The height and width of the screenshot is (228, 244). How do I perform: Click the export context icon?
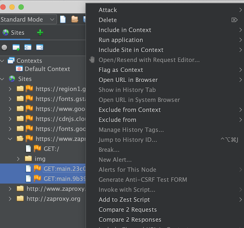(x=40, y=47)
